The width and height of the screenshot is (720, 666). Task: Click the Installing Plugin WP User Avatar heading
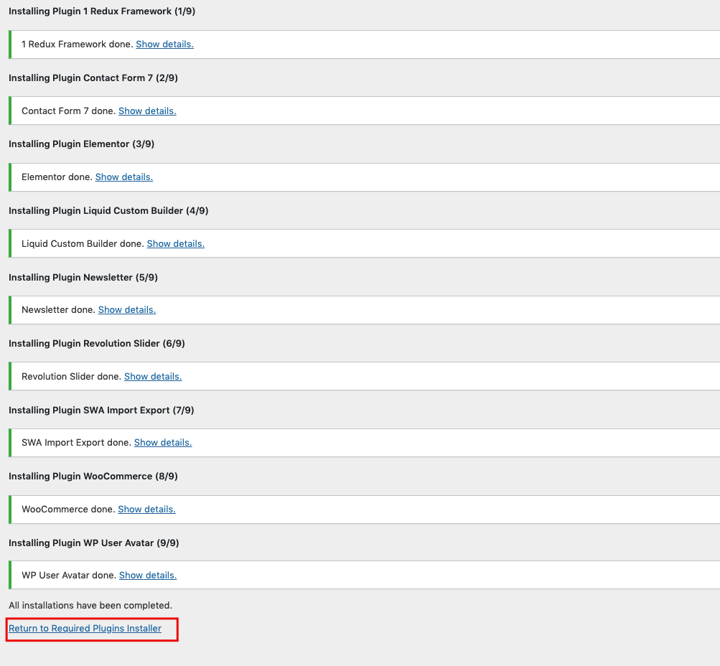[93, 543]
